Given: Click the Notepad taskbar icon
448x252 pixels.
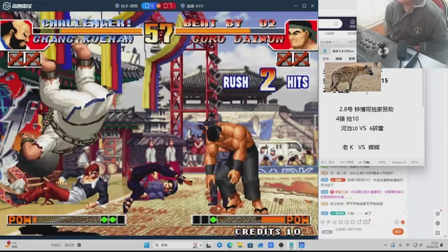Looking at the screenshot, I should [291, 245].
